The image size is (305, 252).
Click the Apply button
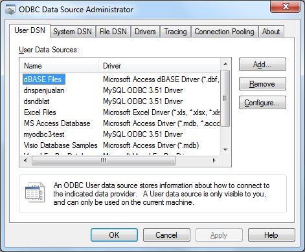219,235
